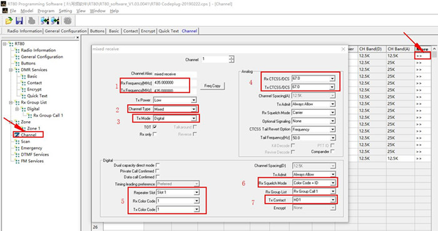Screen dimensions: 438x231
Task: Click the Freq Copy button
Action: (x=212, y=86)
